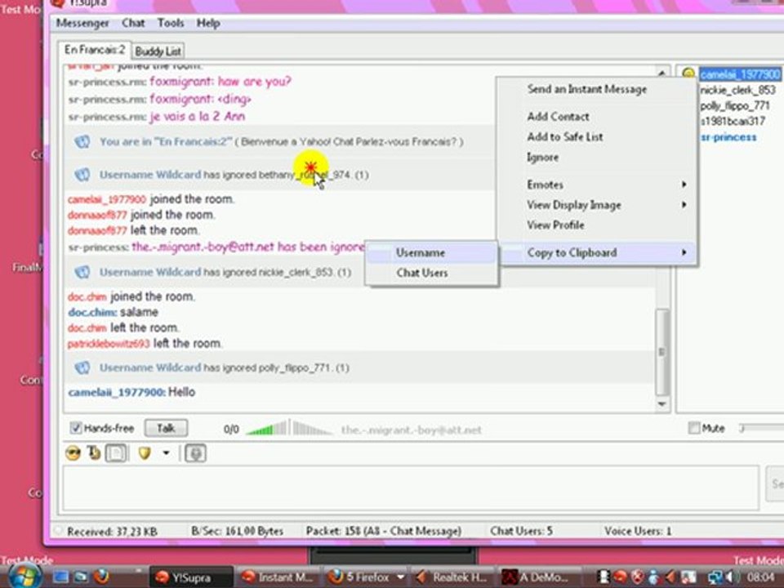784x588 pixels.
Task: Click the smiley icon beside camelaii_1977900
Action: [688, 73]
